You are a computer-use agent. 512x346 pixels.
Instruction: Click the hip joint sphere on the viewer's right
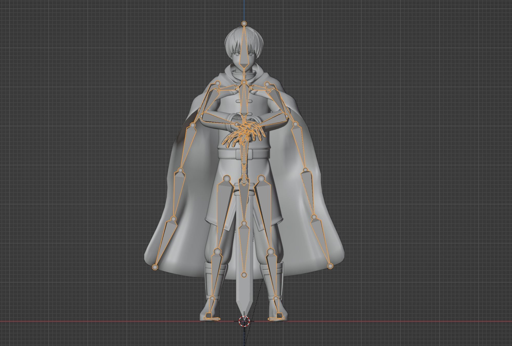click(x=261, y=178)
